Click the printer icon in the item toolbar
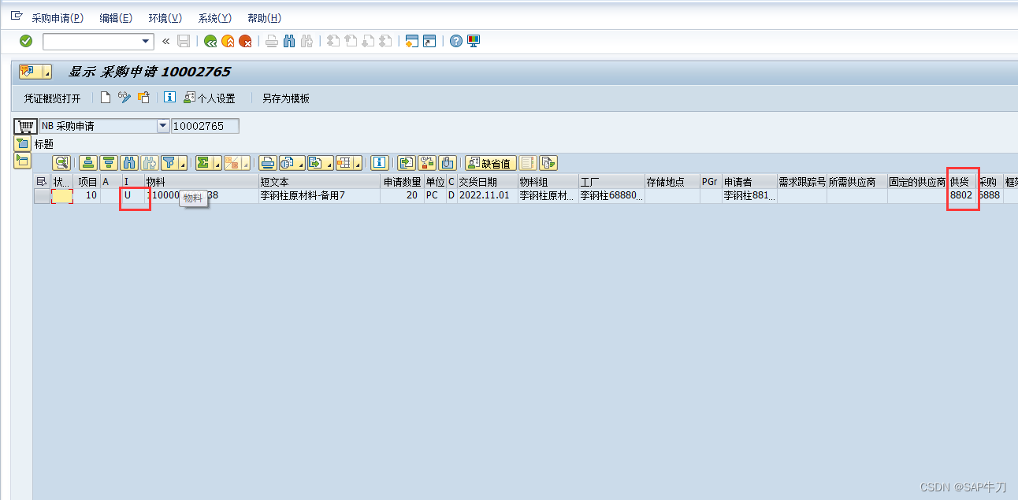This screenshot has width=1018, height=500. point(268,163)
